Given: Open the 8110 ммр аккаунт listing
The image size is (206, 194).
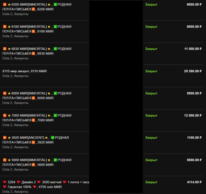Looking at the screenshot, I should [25, 71].
